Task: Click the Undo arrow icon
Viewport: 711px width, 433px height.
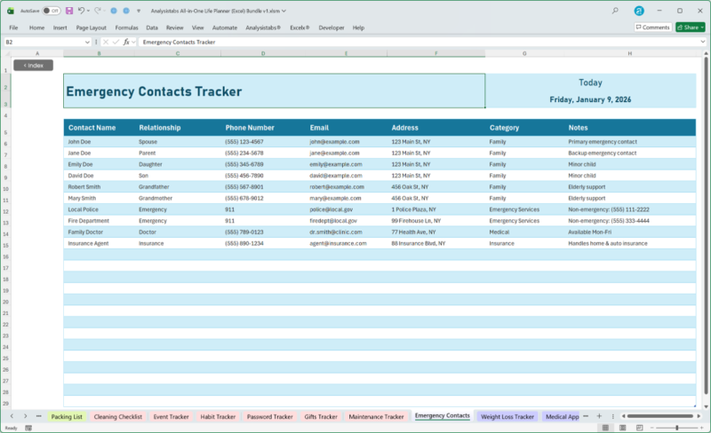Action: (x=81, y=11)
